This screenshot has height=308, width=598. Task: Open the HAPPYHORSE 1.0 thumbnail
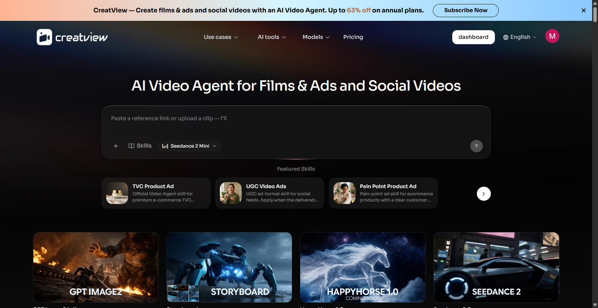tap(363, 267)
